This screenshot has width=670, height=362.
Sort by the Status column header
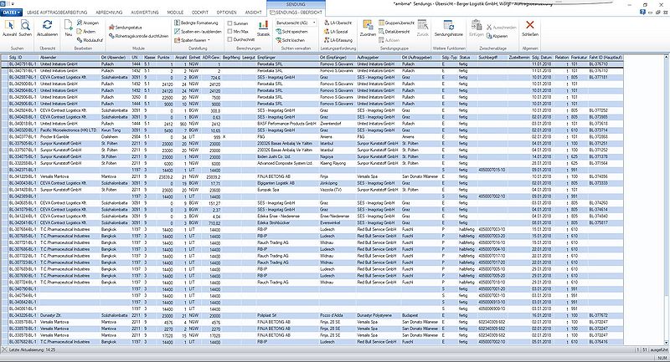(x=467, y=57)
